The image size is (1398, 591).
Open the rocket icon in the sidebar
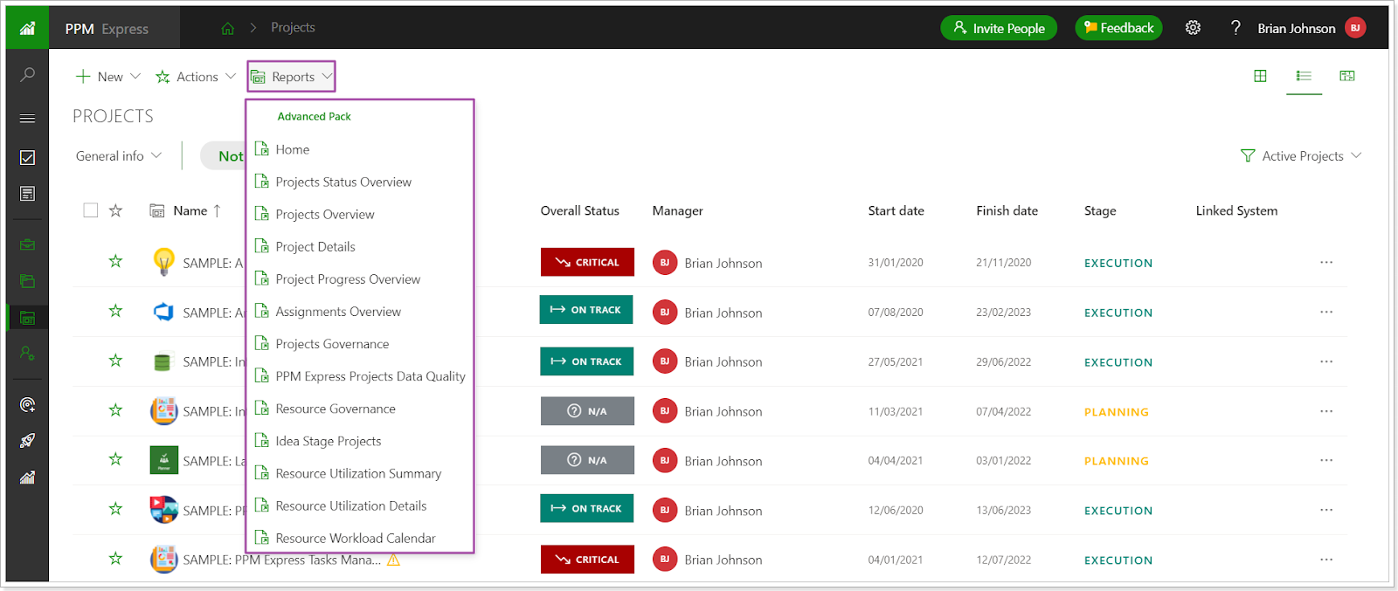(x=27, y=441)
